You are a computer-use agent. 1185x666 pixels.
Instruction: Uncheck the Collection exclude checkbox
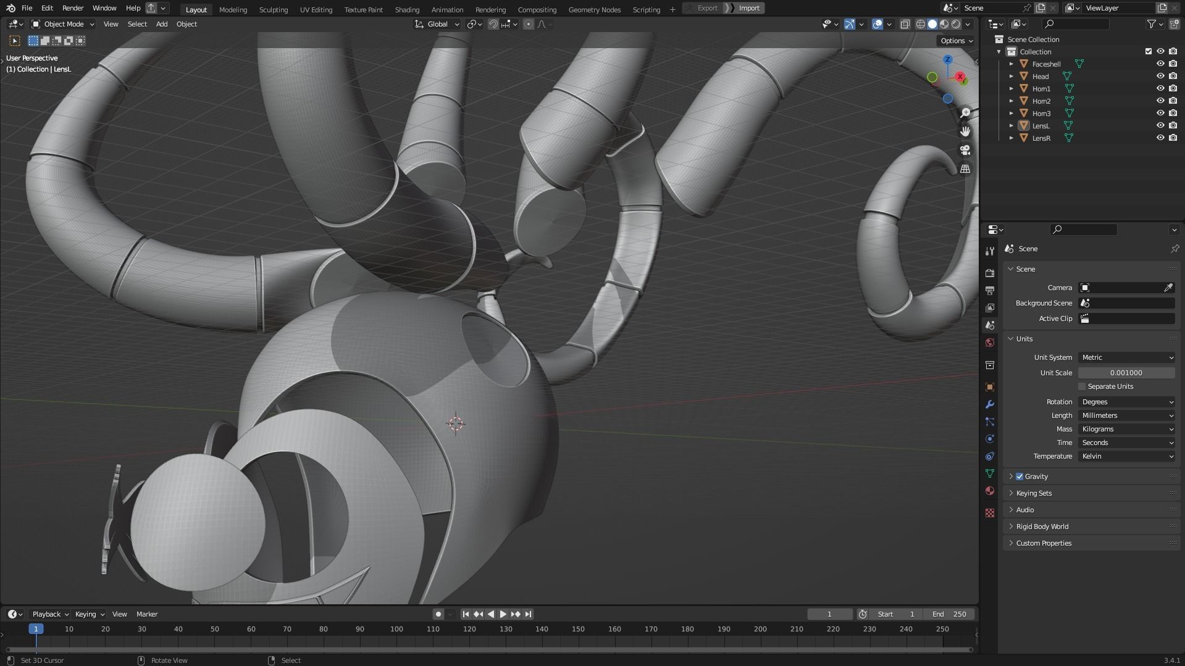(x=1149, y=51)
